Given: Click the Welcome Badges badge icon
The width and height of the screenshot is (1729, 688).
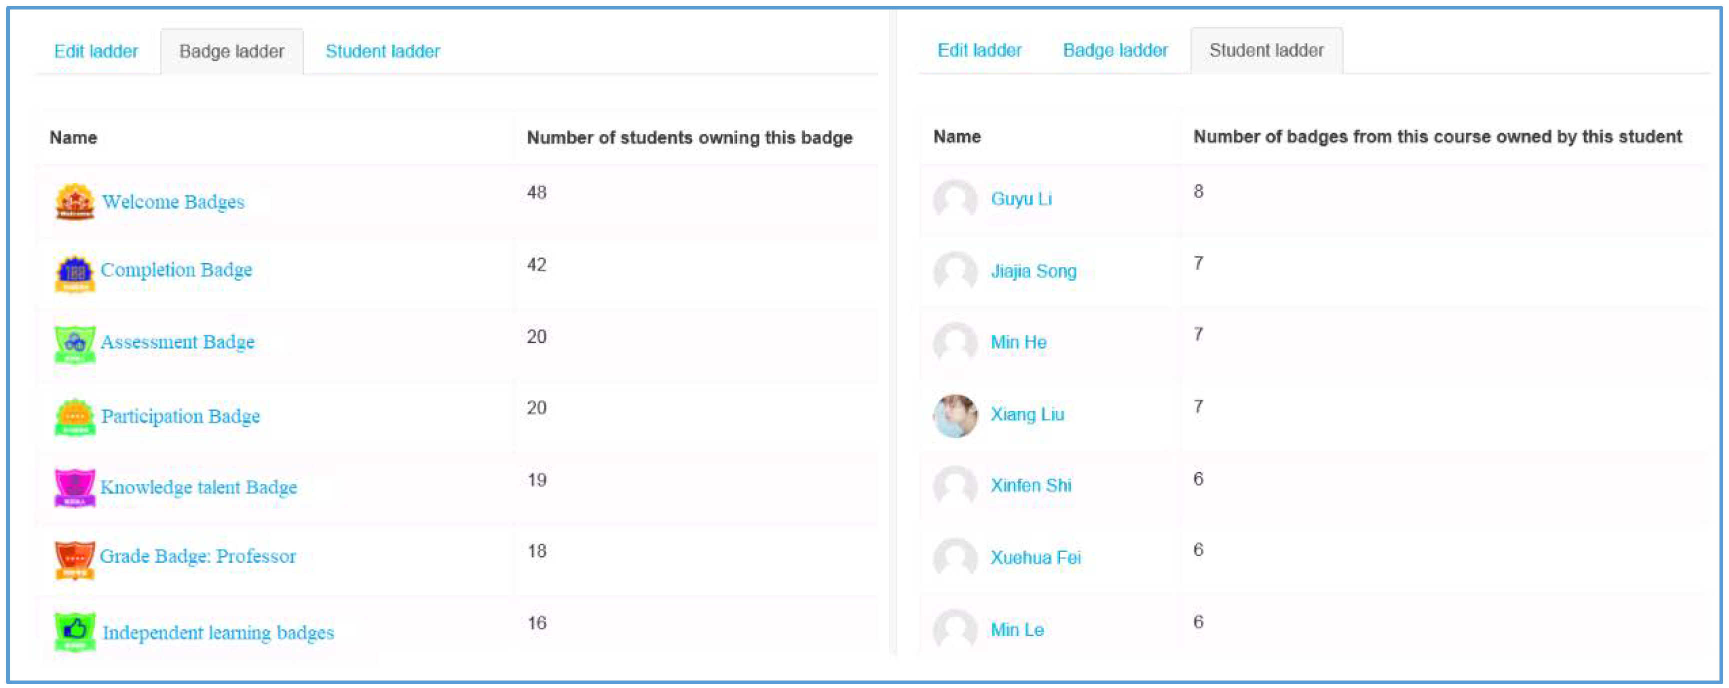Looking at the screenshot, I should [x=75, y=201].
